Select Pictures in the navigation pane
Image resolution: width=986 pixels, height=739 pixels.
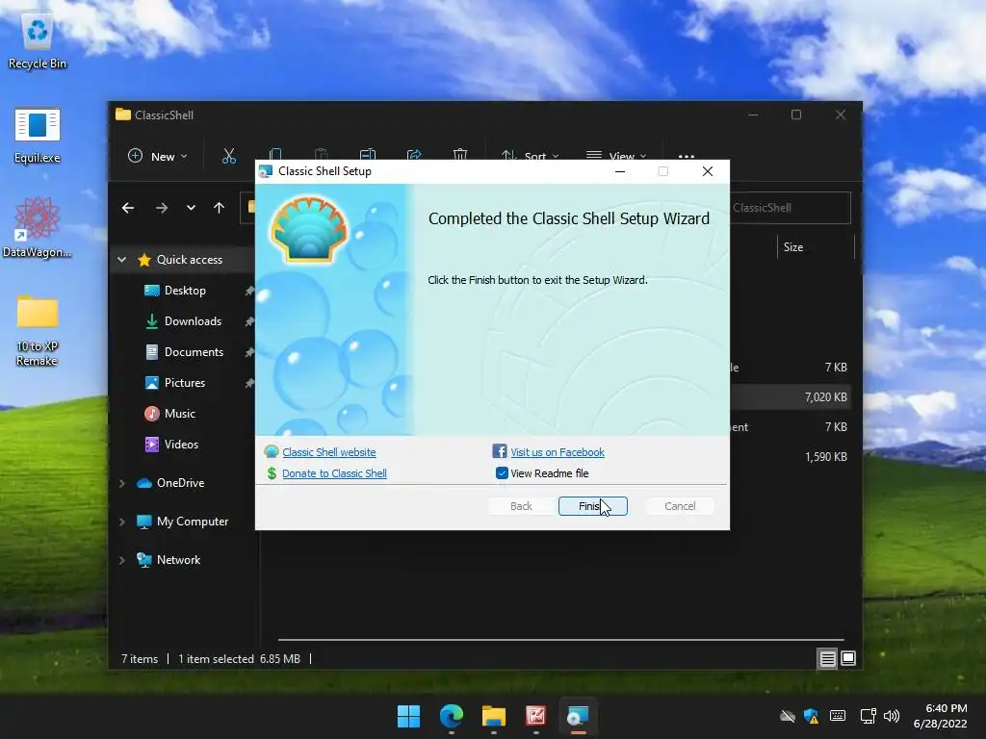click(x=185, y=383)
